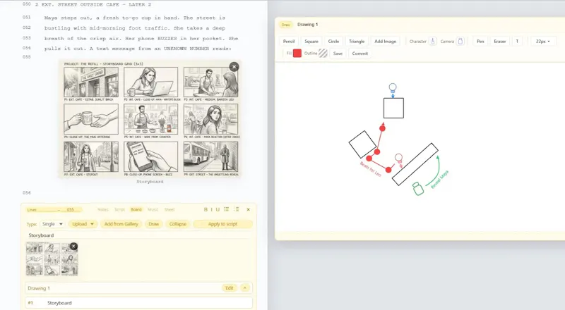This screenshot has height=310, width=565.
Task: Save the drawing
Action: click(x=338, y=54)
